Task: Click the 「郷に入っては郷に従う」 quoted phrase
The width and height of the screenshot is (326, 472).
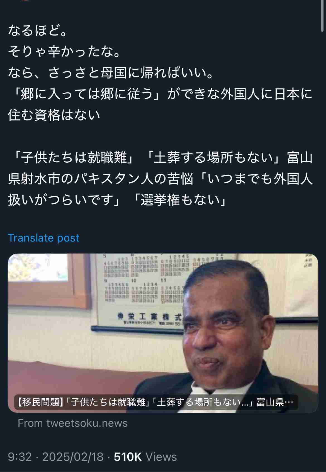Action: tap(85, 94)
